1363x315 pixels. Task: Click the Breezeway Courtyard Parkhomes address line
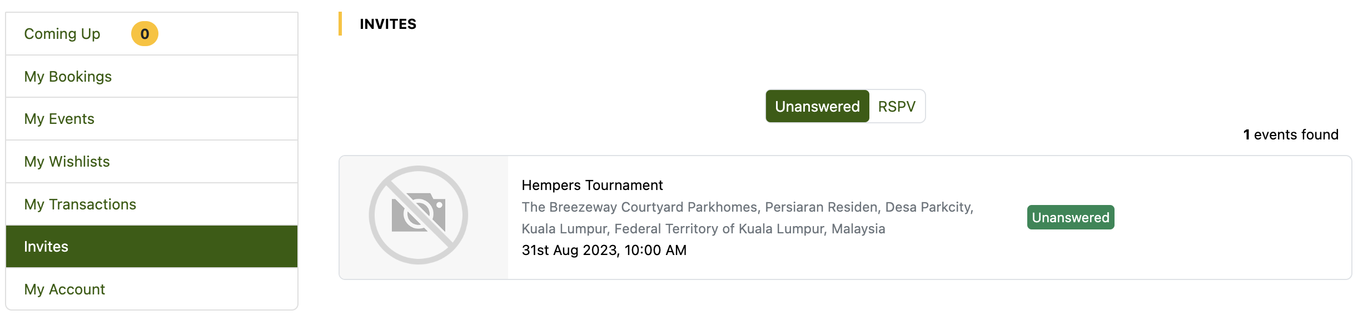pyautogui.click(x=747, y=207)
